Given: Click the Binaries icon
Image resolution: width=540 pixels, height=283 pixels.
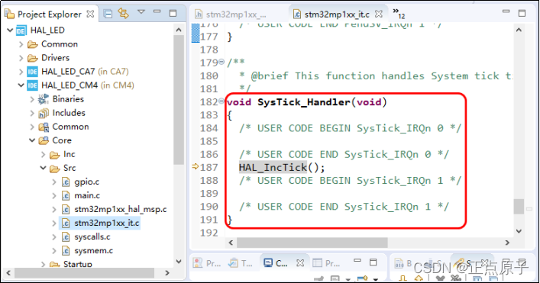Looking at the screenshot, I should point(43,99).
